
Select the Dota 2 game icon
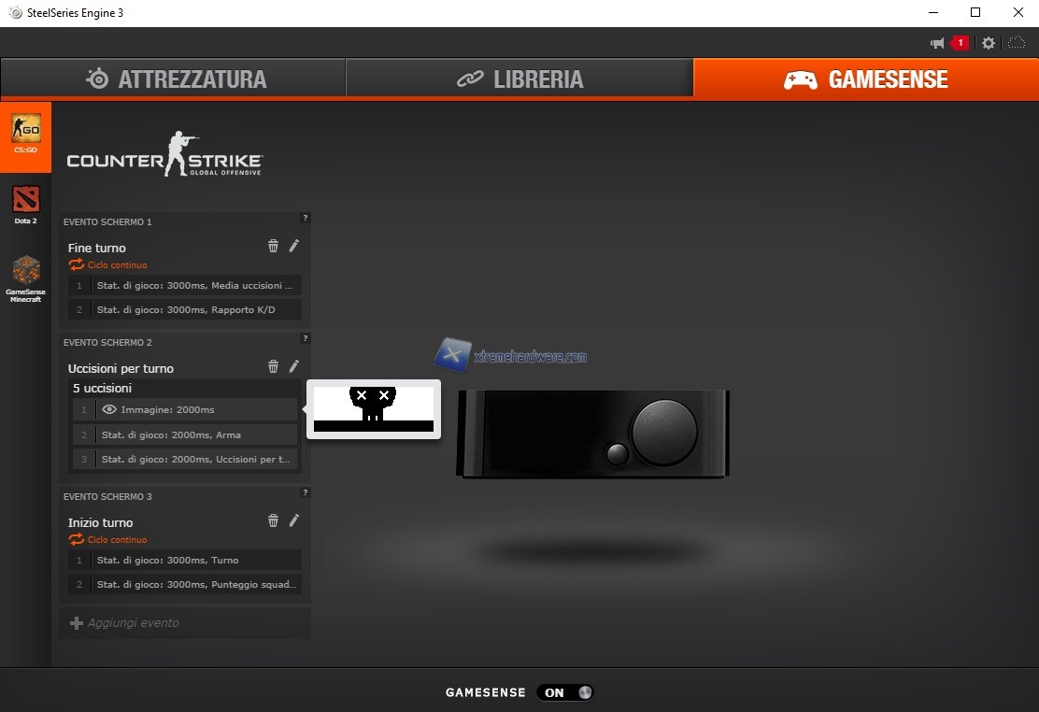click(25, 204)
